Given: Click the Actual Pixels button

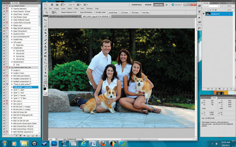Looking at the screenshot, I should [113, 13].
